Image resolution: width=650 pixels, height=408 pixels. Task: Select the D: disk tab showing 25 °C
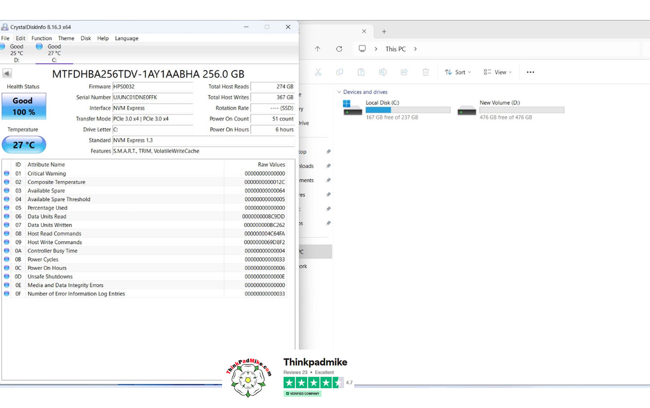point(17,53)
